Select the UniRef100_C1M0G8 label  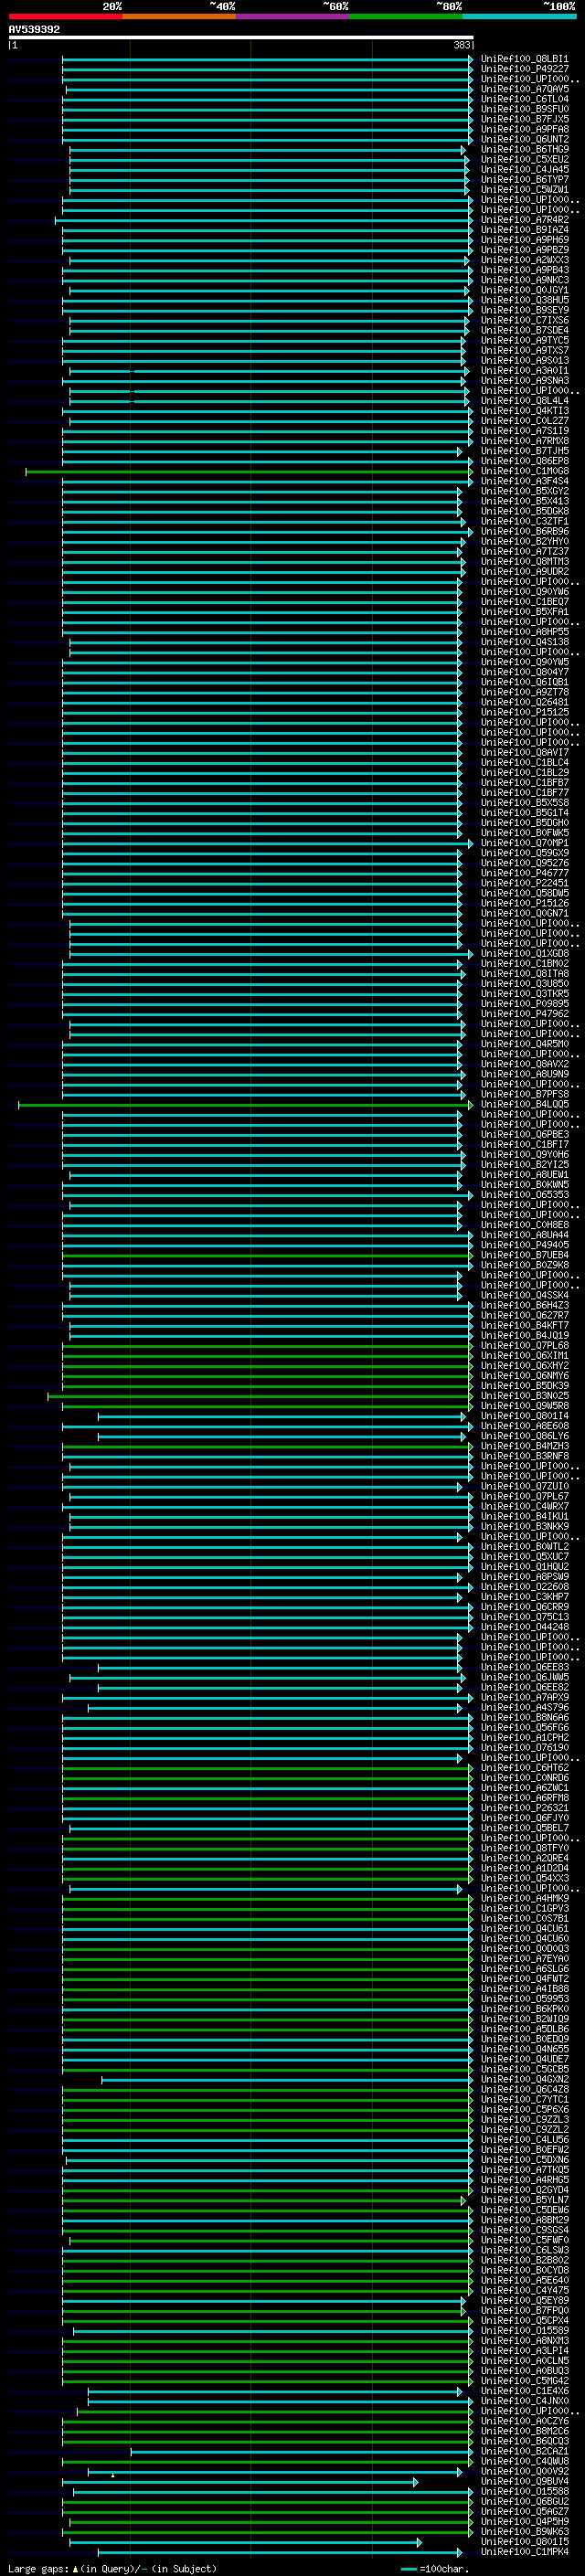click(x=525, y=472)
